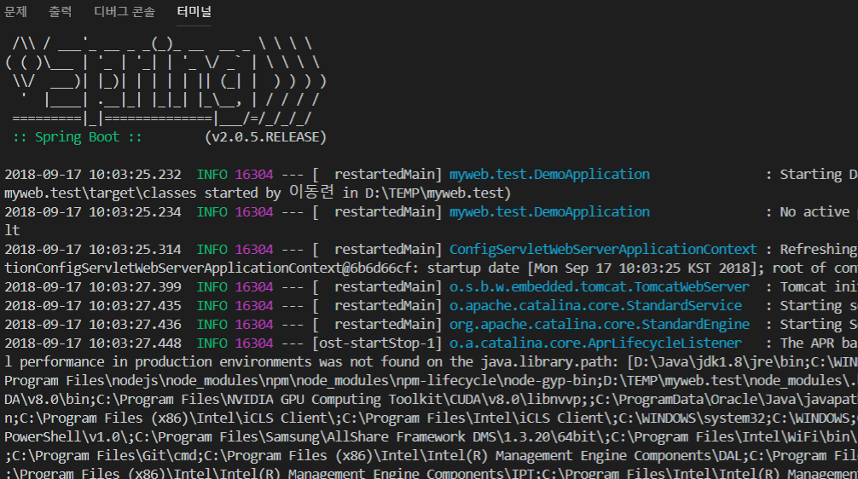Select the 디버그 콘솔 tab

coord(125,12)
